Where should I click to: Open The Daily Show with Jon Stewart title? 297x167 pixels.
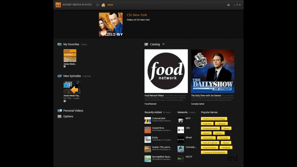pyautogui.click(x=206, y=96)
